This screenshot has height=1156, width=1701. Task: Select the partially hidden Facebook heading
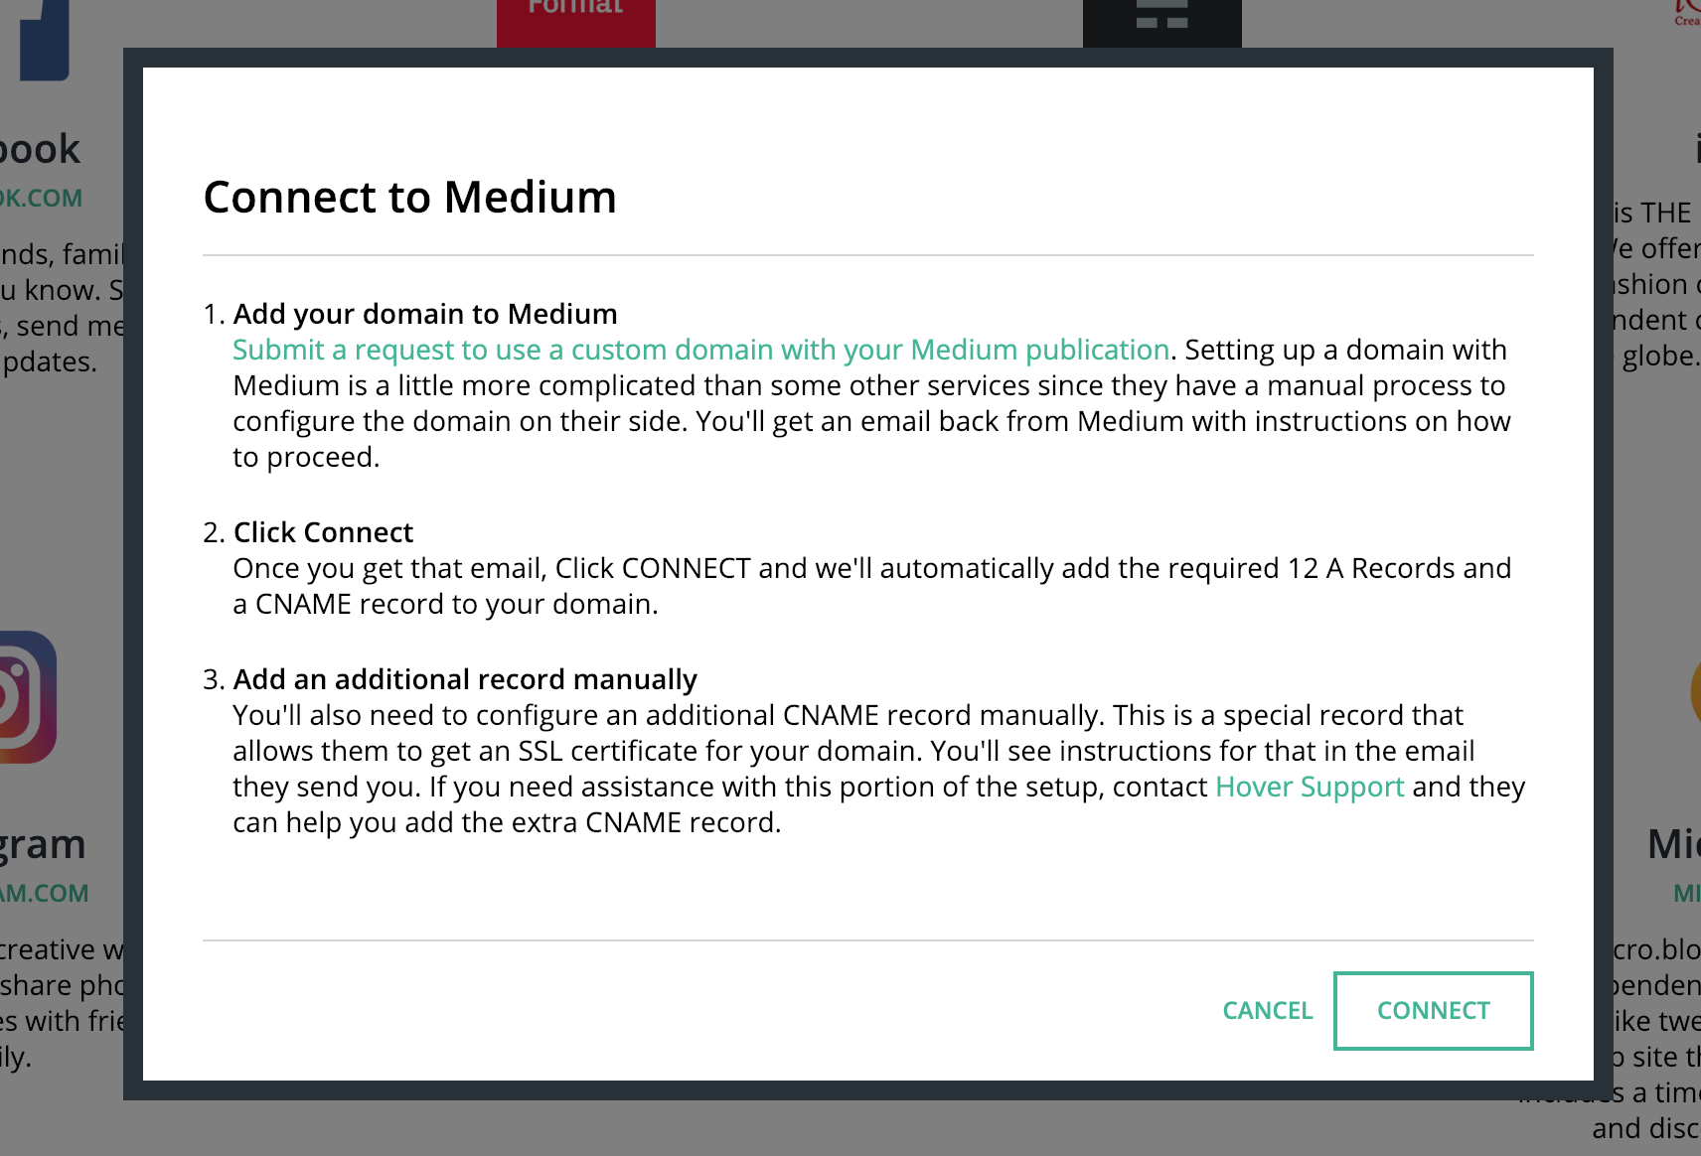pyautogui.click(x=40, y=149)
